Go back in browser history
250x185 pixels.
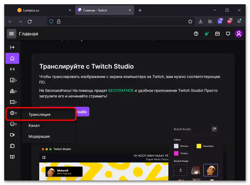(10, 22)
